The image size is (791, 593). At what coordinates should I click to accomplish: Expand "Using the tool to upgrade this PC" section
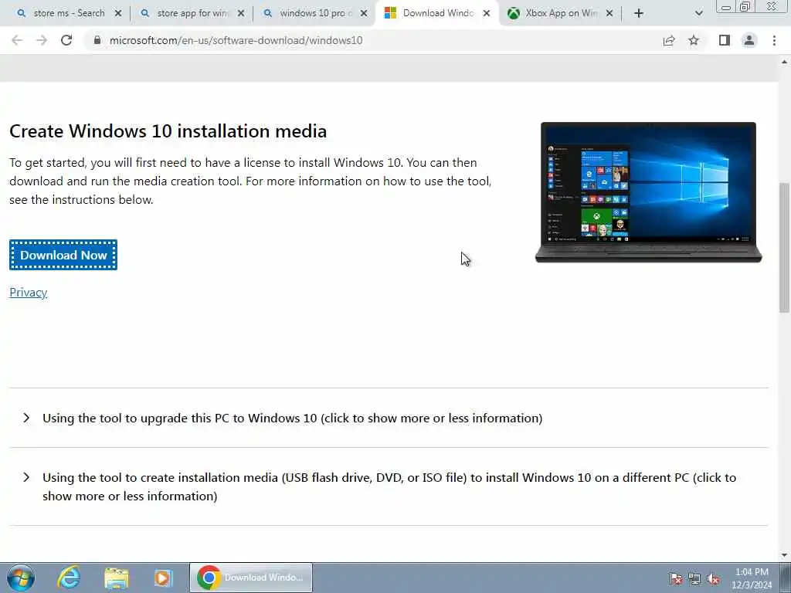click(x=389, y=418)
